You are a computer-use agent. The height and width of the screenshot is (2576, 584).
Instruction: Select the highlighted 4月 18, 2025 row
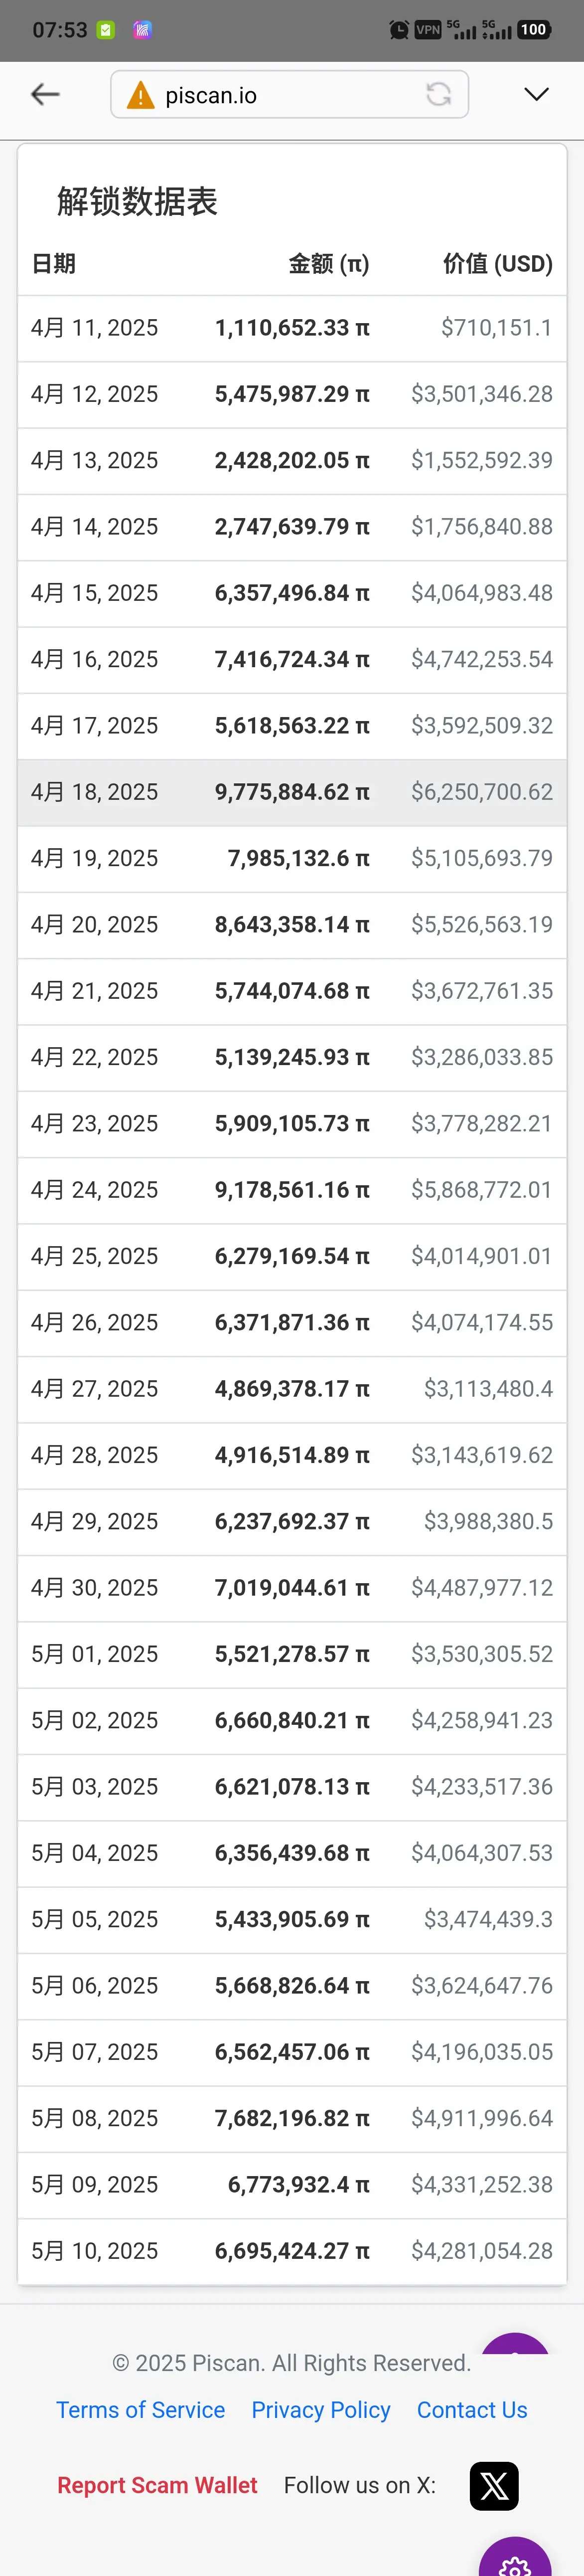tap(292, 792)
